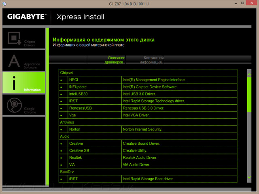This screenshot has height=194, width=259.
Task: Switch to the Описание драйверов tab
Action: click(x=106, y=60)
